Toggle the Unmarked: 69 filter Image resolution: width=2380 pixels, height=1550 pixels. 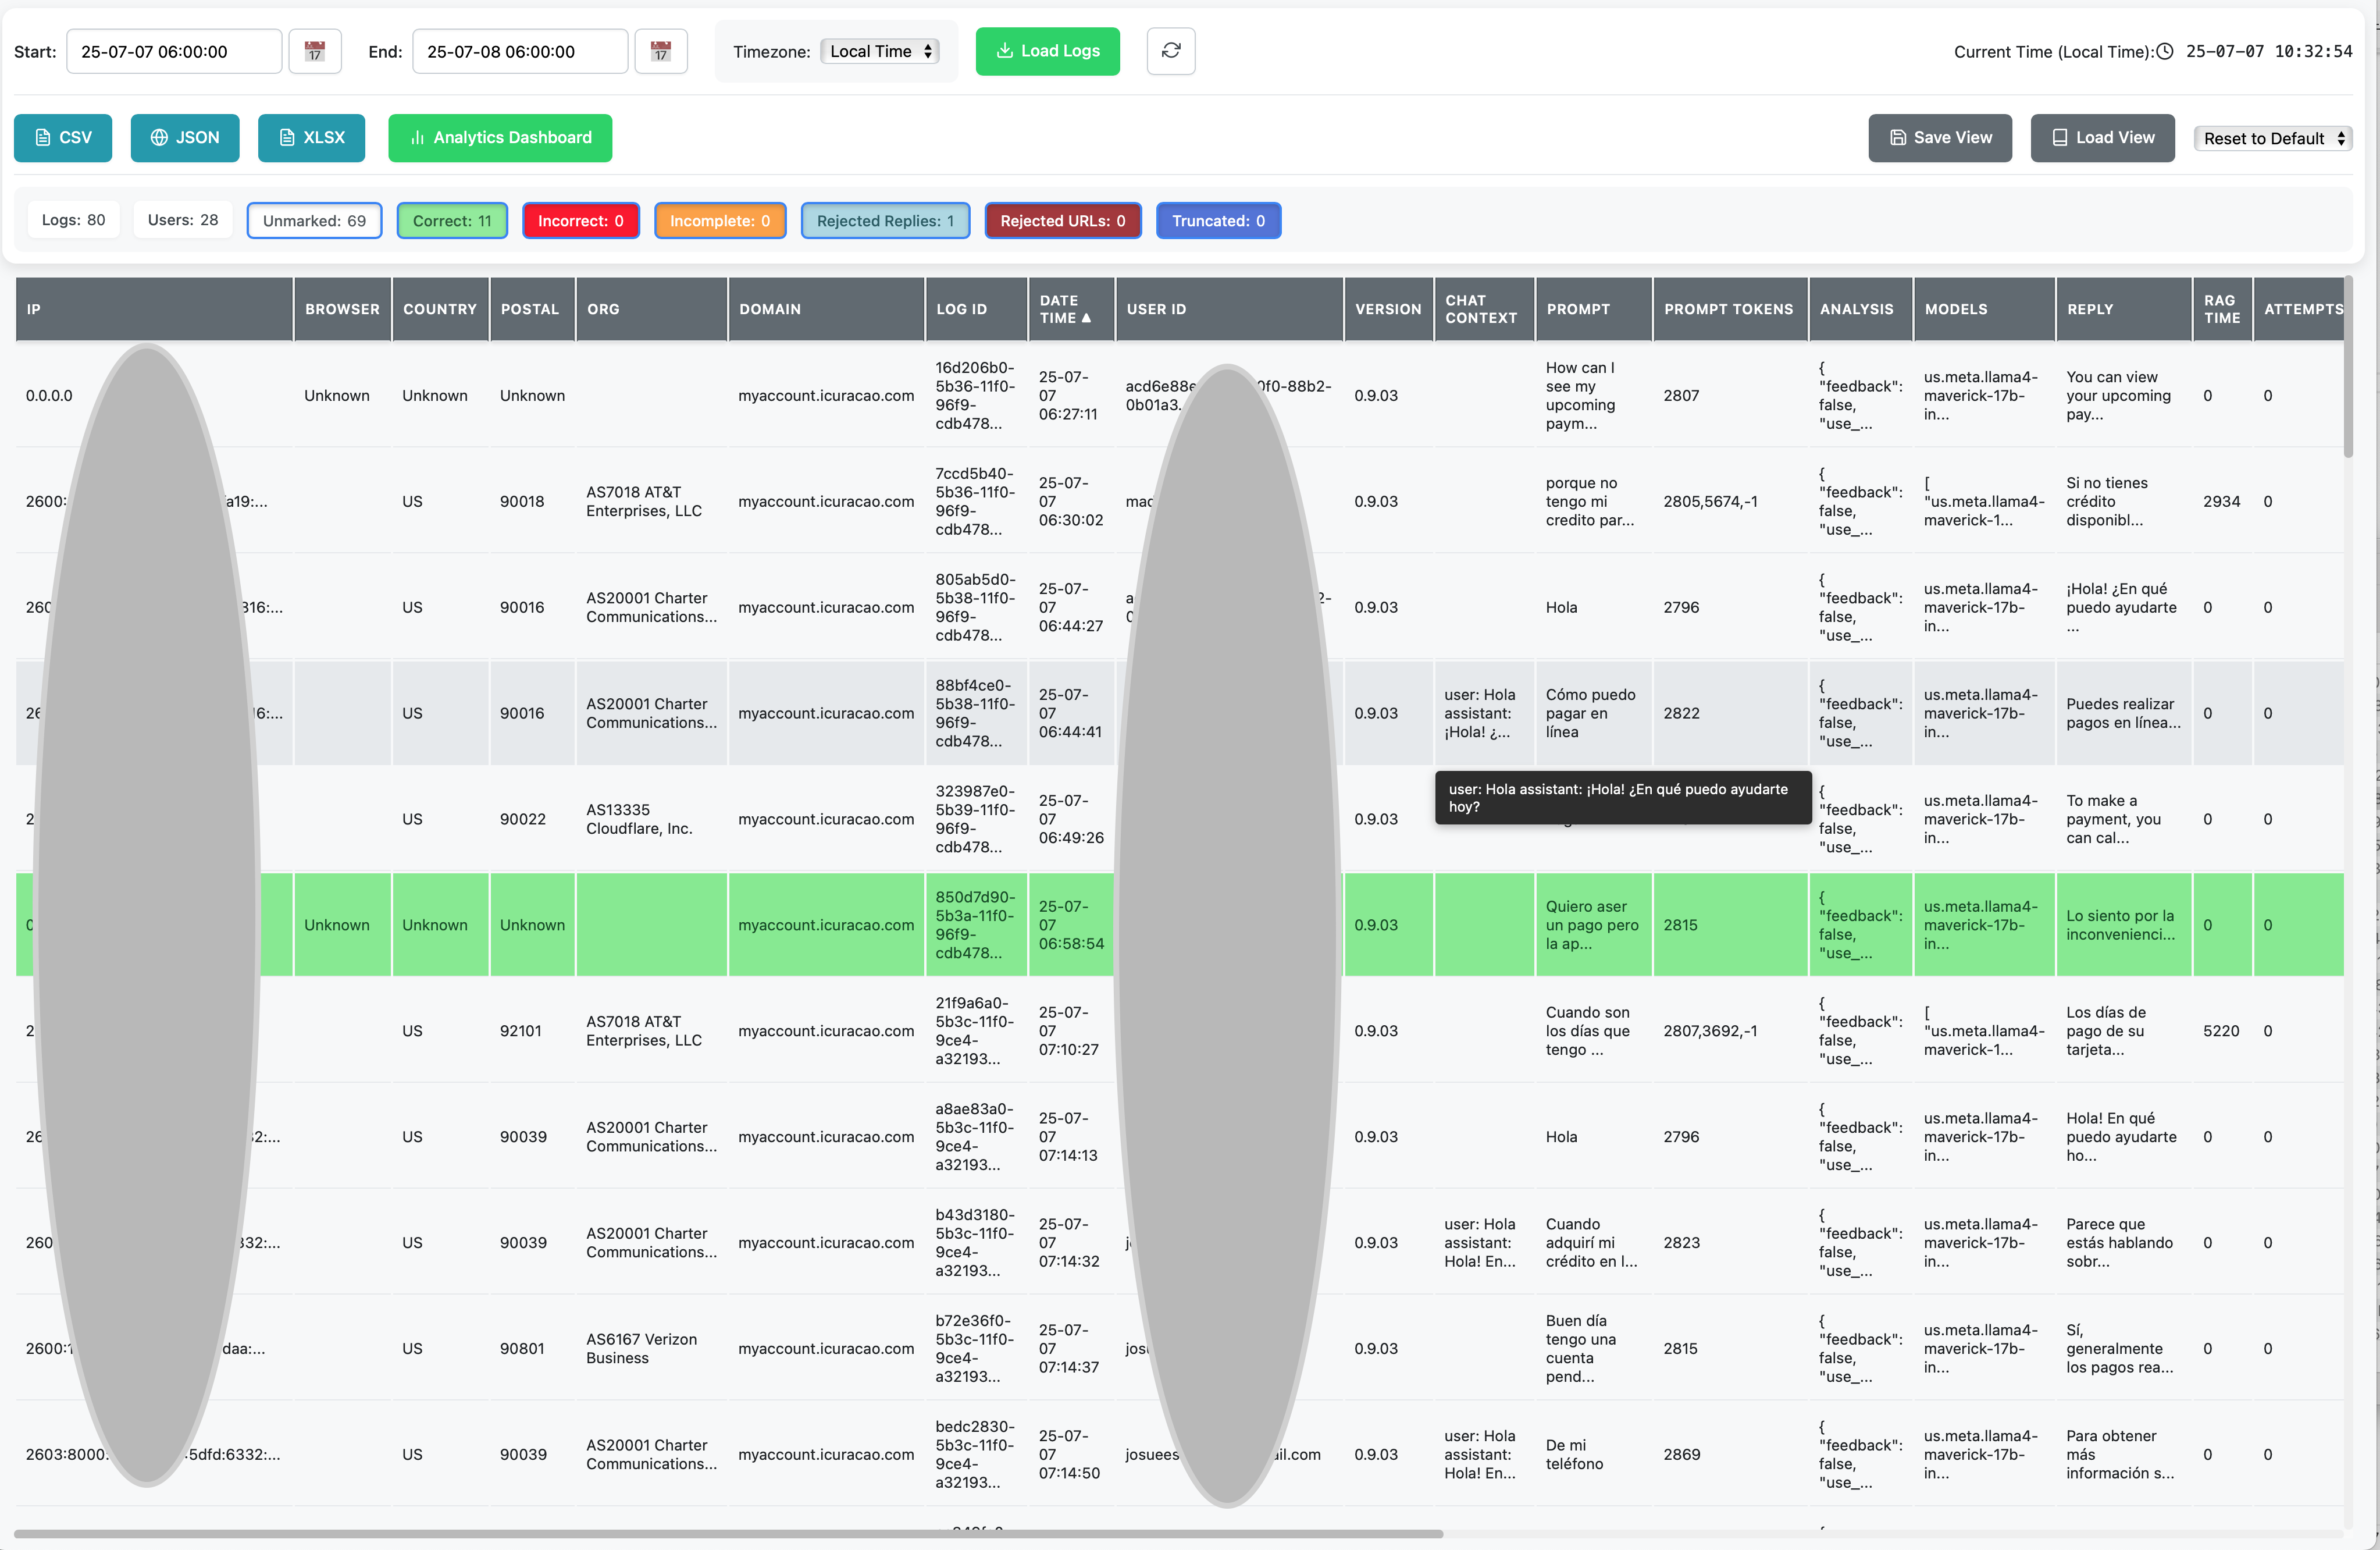pos(314,221)
